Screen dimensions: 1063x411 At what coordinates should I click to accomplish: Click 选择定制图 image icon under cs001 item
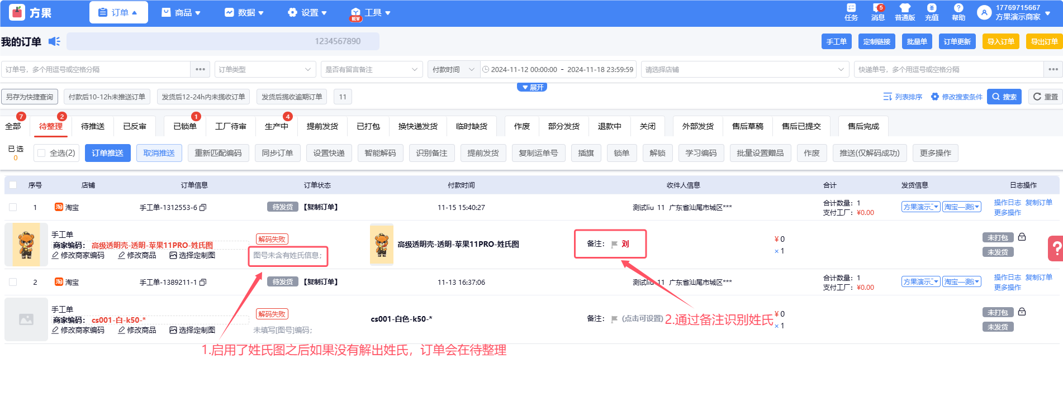point(173,330)
